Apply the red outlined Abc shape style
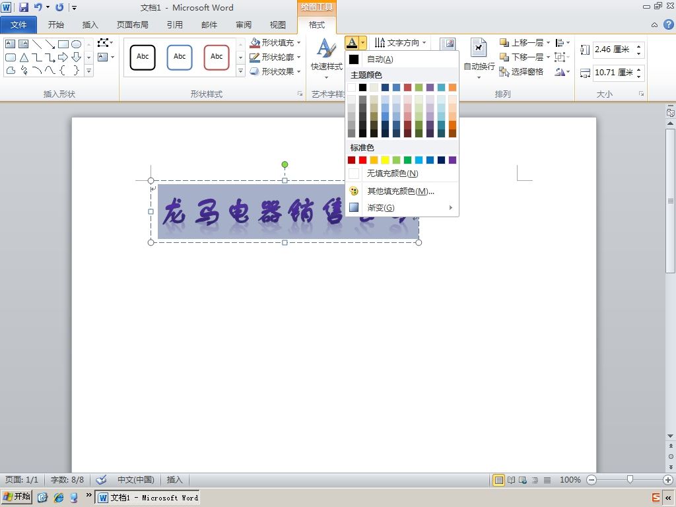Viewport: 676px width, 507px height. [x=217, y=57]
